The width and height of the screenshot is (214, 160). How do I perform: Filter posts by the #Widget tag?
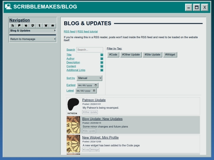[170, 55]
